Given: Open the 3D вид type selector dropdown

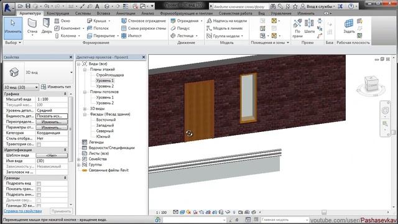Looking at the screenshot, I should click(72, 72).
